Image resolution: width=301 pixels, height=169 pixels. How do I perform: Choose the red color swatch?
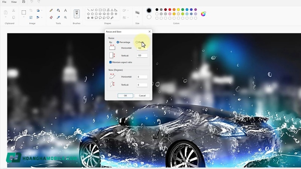[170, 10]
